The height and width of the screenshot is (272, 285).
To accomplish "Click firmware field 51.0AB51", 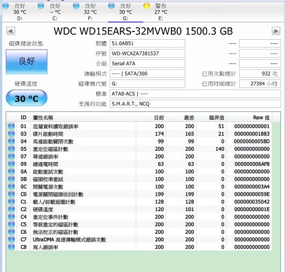I will point(147,43).
